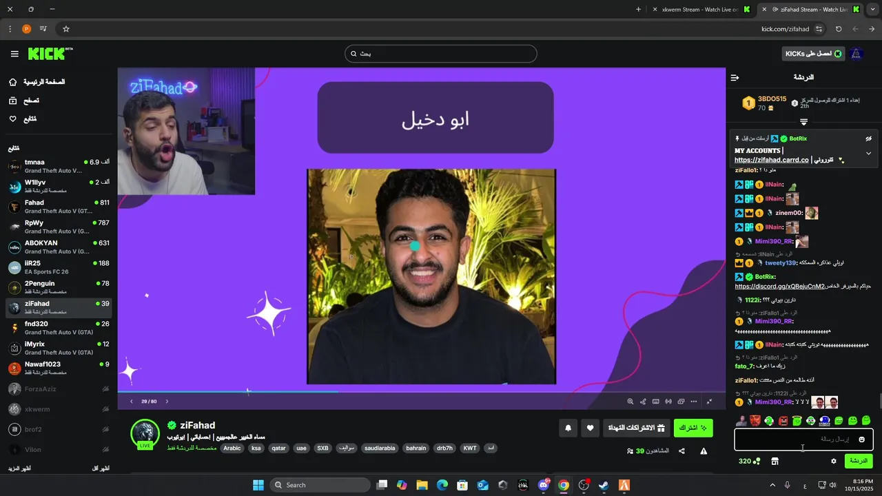
Task: Open the KWT tag
Action: pyautogui.click(x=469, y=448)
